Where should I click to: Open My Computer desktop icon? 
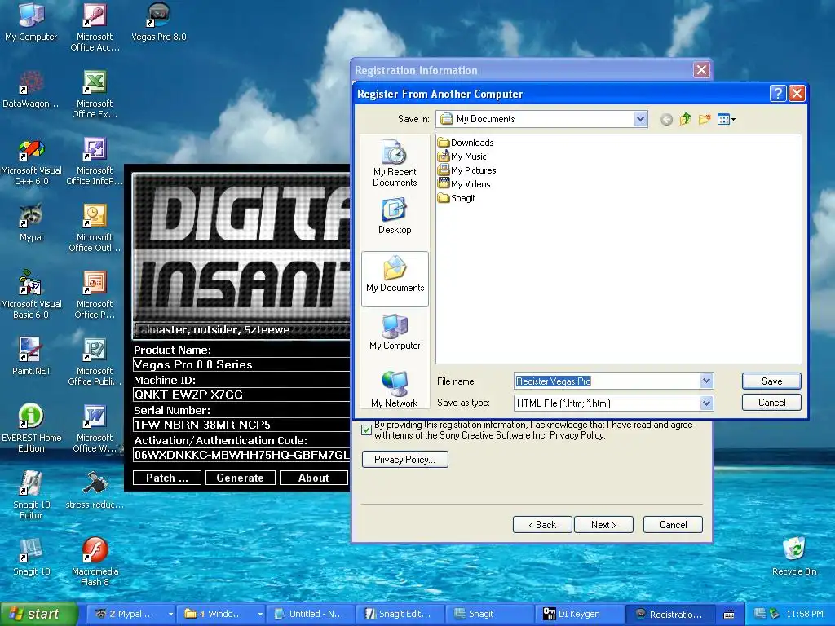point(31,22)
